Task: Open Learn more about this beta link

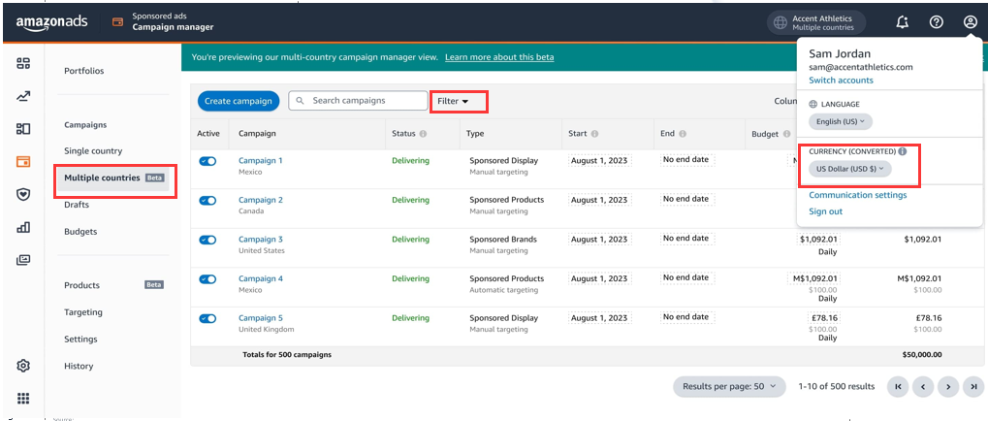Action: point(499,57)
